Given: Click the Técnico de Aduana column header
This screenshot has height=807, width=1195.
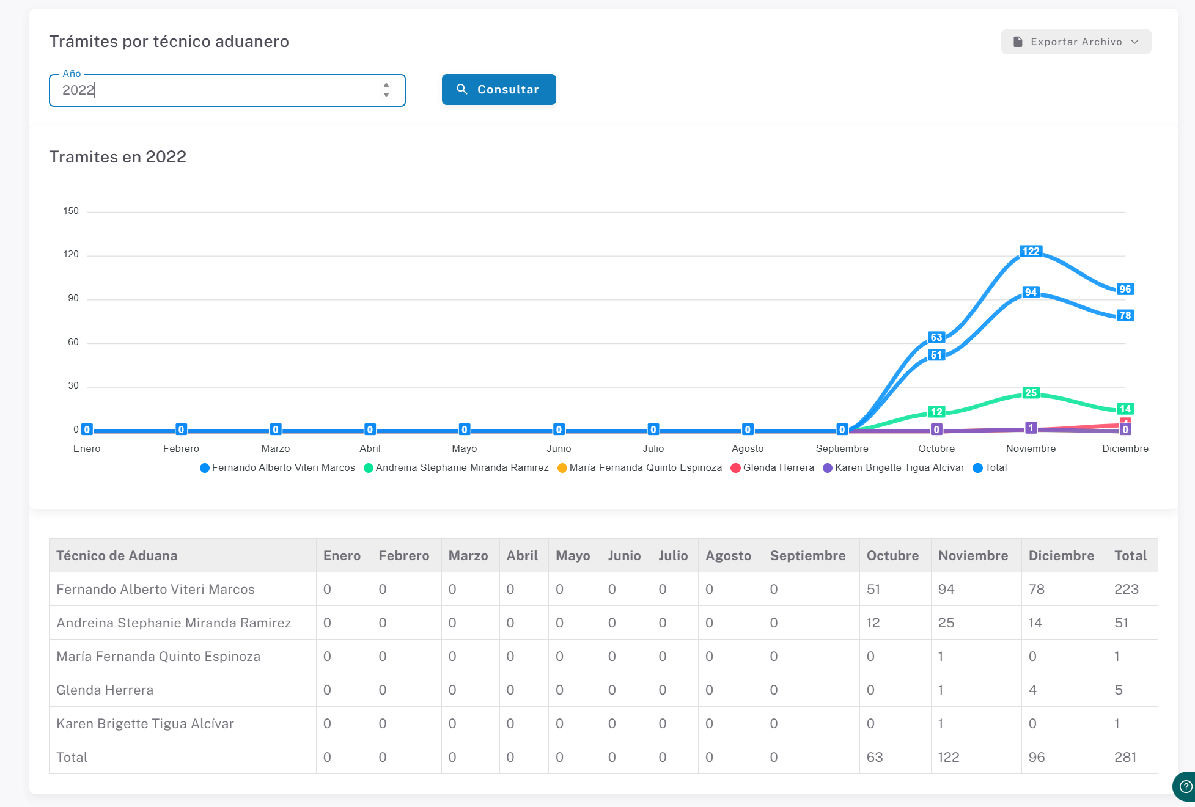Looking at the screenshot, I should point(117,556).
